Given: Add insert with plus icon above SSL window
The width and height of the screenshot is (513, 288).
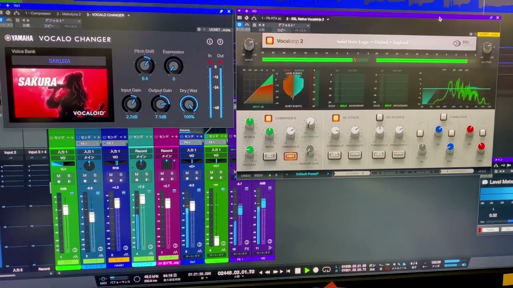Looking at the screenshot, I should pyautogui.click(x=246, y=11).
